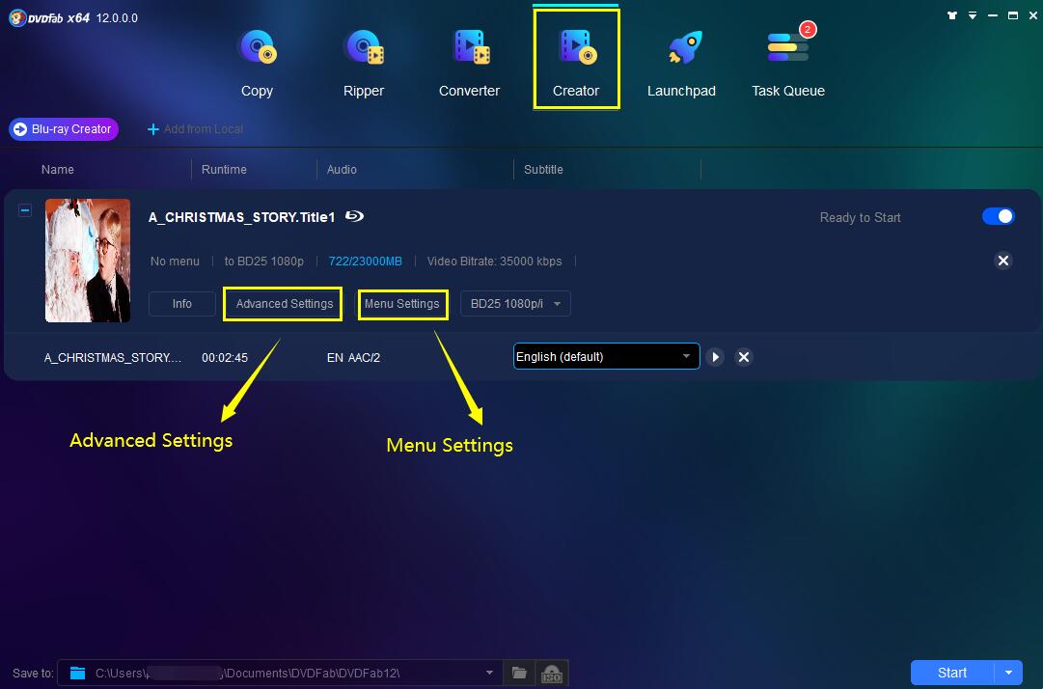Screen dimensions: 1043x689
Task: Click the Runtime column header
Action: pyautogui.click(x=224, y=170)
